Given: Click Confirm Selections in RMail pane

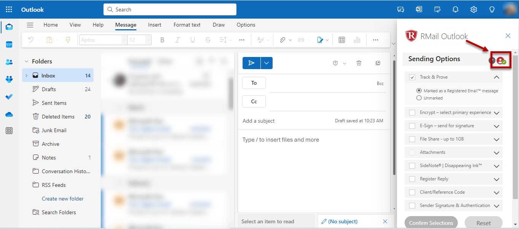Looking at the screenshot, I should coord(431,223).
